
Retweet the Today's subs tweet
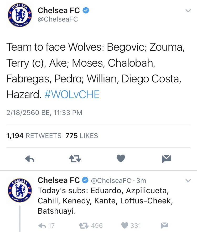tap(84, 225)
